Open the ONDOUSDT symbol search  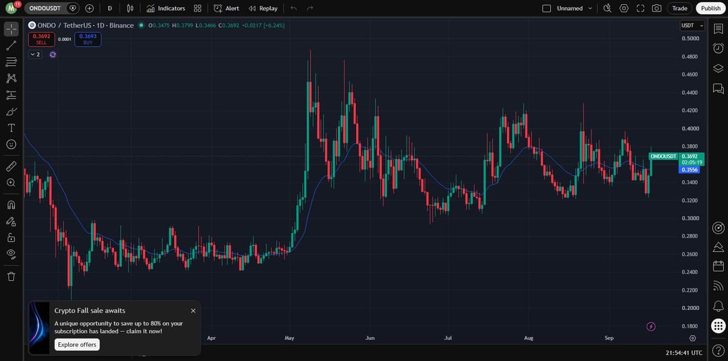click(x=46, y=8)
